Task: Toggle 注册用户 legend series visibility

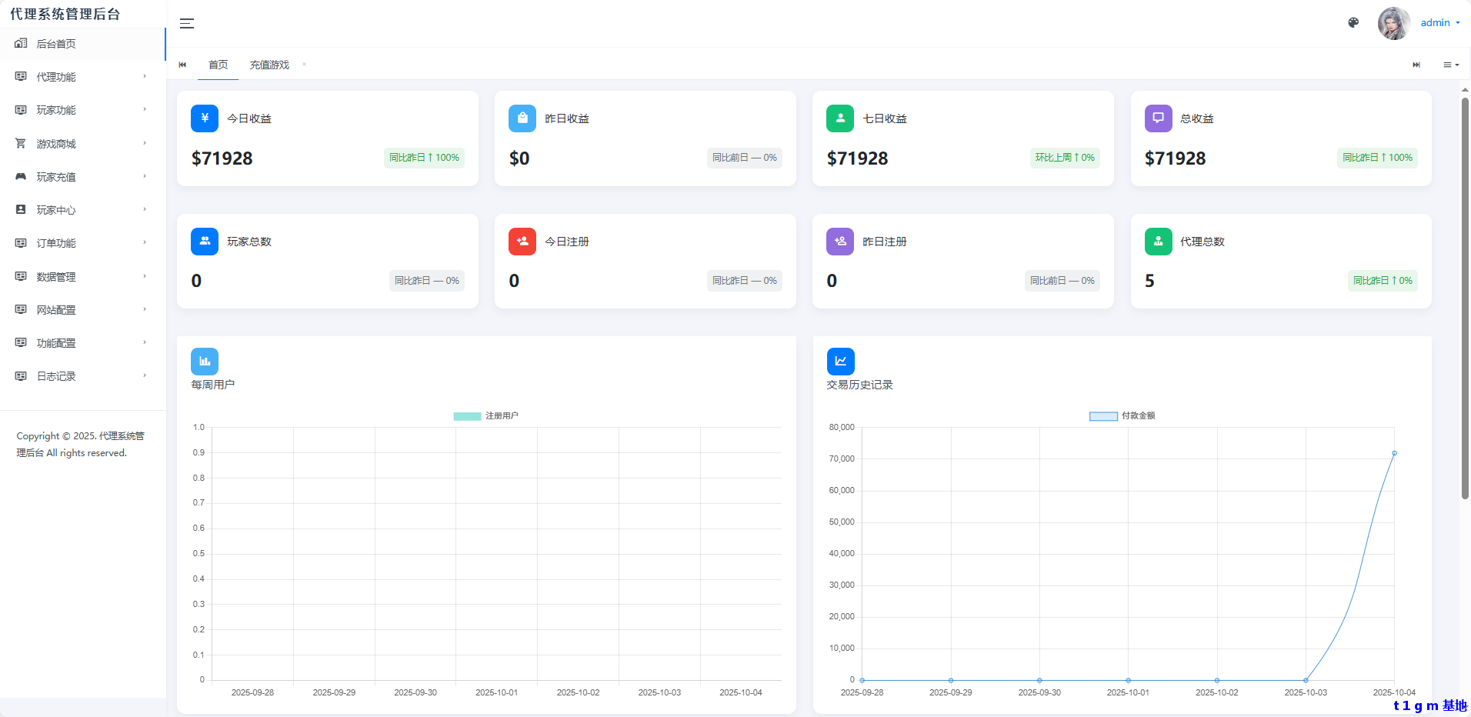Action: [485, 416]
